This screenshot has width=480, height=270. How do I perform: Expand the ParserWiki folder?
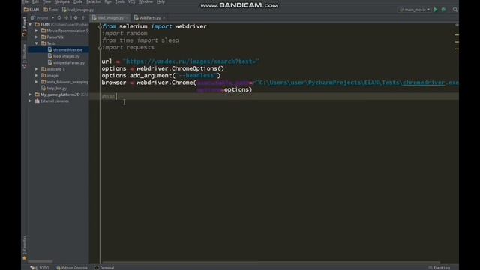[x=37, y=37]
